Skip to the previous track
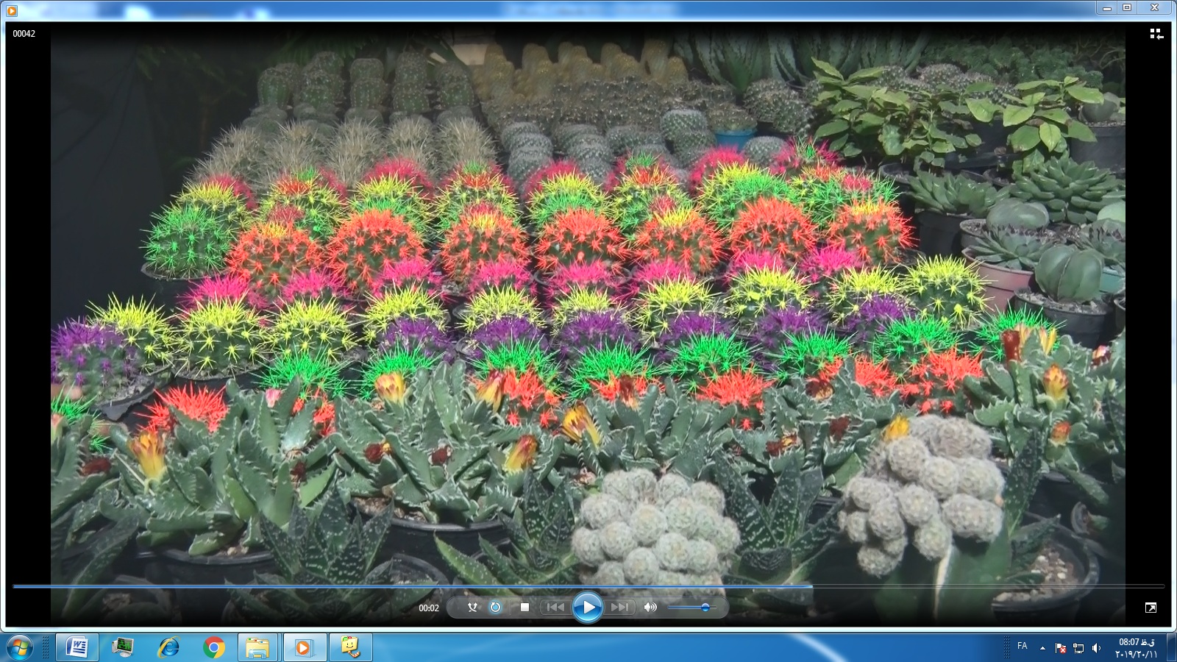This screenshot has height=662, width=1177. point(555,607)
